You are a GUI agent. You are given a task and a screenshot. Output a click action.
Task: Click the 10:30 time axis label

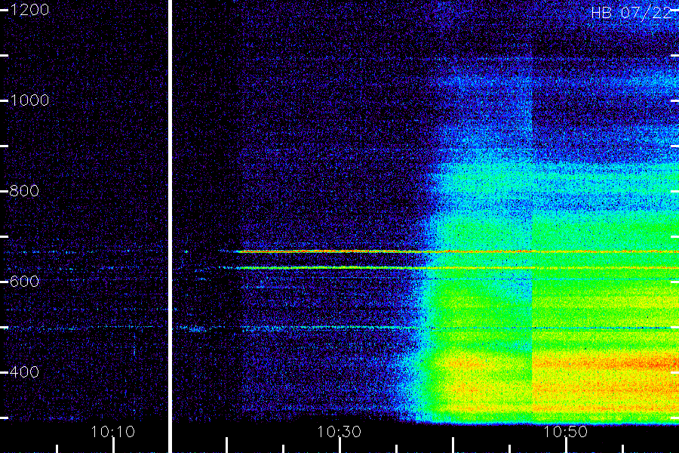click(x=339, y=431)
